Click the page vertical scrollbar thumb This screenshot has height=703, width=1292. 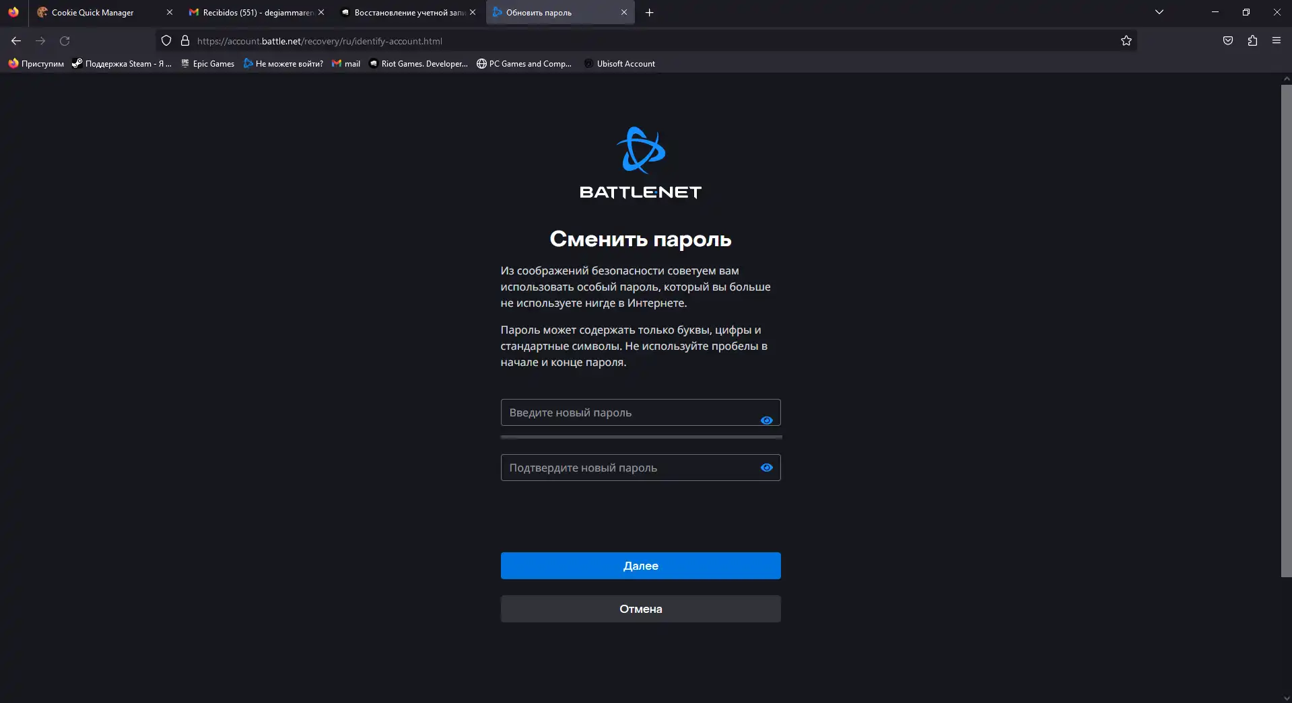pyautogui.click(x=1286, y=331)
